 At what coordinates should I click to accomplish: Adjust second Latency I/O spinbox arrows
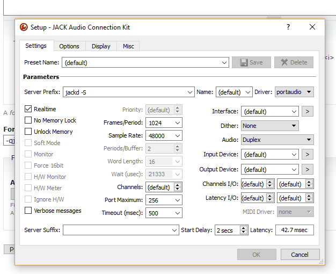point(309,198)
